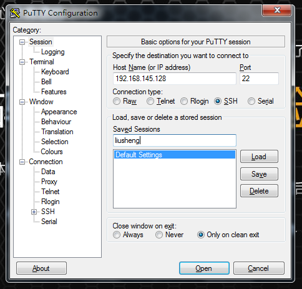Image resolution: width=302 pixels, height=289 pixels.
Task: Go to the Colours settings page
Action: pos(52,152)
